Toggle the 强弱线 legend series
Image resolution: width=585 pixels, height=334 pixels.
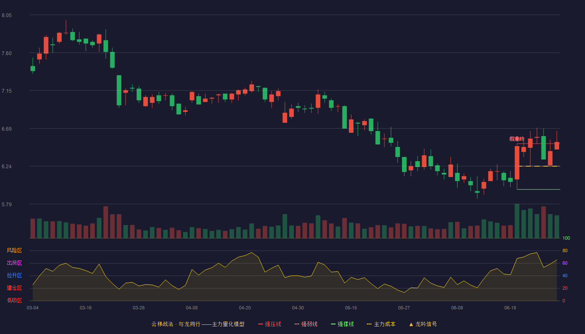click(x=306, y=324)
